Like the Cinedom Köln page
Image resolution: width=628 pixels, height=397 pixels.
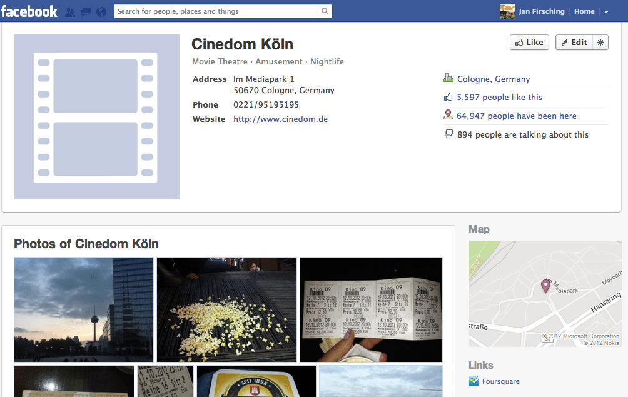pos(529,42)
